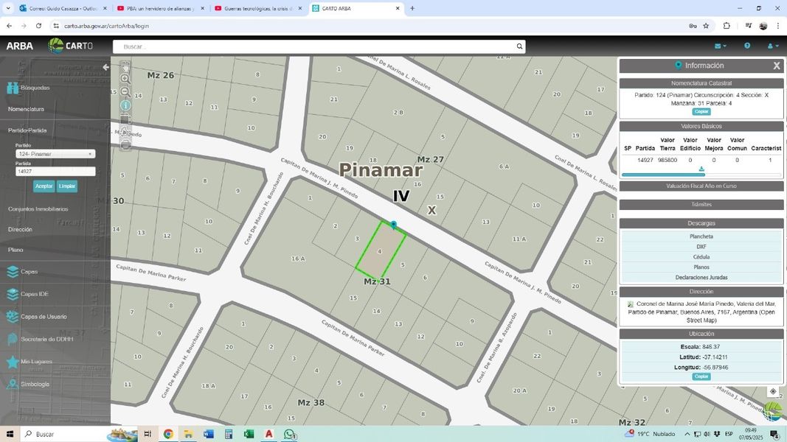
Task: Reload the browser page
Action: point(38,26)
